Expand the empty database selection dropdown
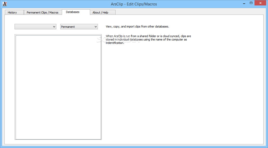 click(35, 27)
